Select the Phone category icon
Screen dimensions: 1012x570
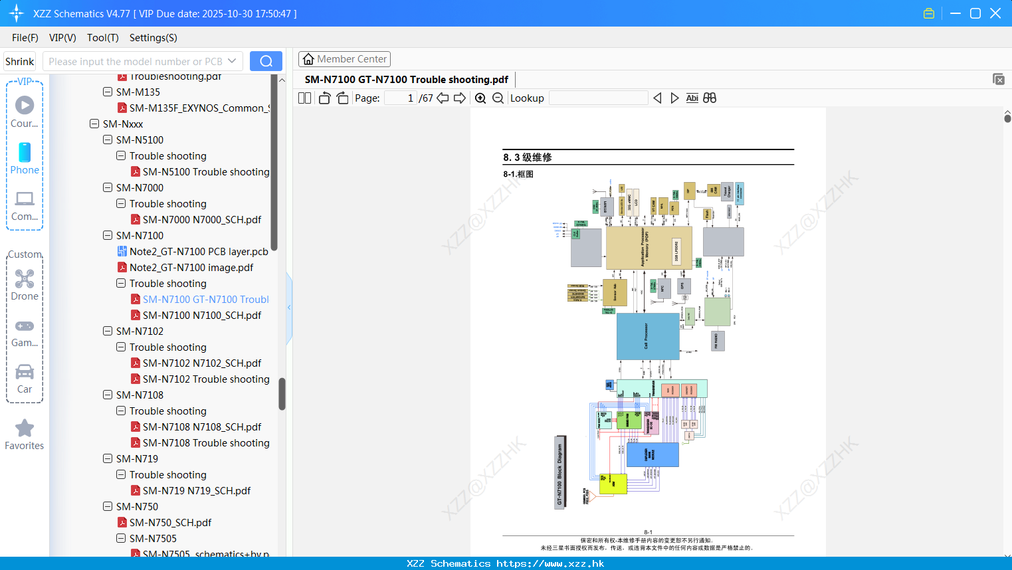click(25, 158)
